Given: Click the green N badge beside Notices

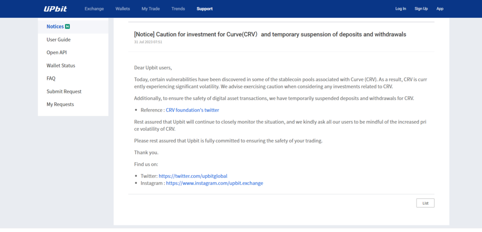Looking at the screenshot, I should [68, 26].
